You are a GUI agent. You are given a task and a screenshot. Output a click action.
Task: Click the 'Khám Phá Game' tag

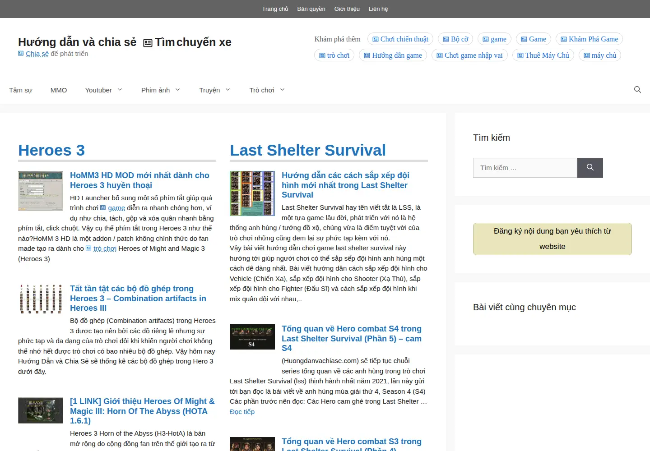click(x=589, y=39)
